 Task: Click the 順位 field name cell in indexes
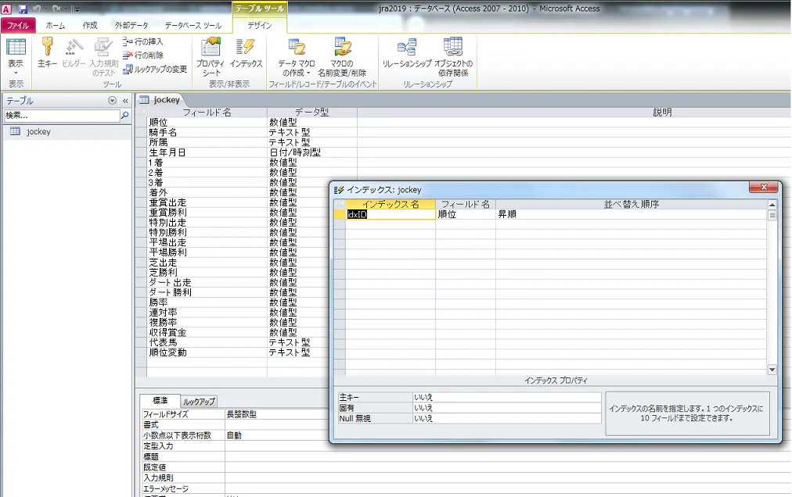tap(465, 214)
